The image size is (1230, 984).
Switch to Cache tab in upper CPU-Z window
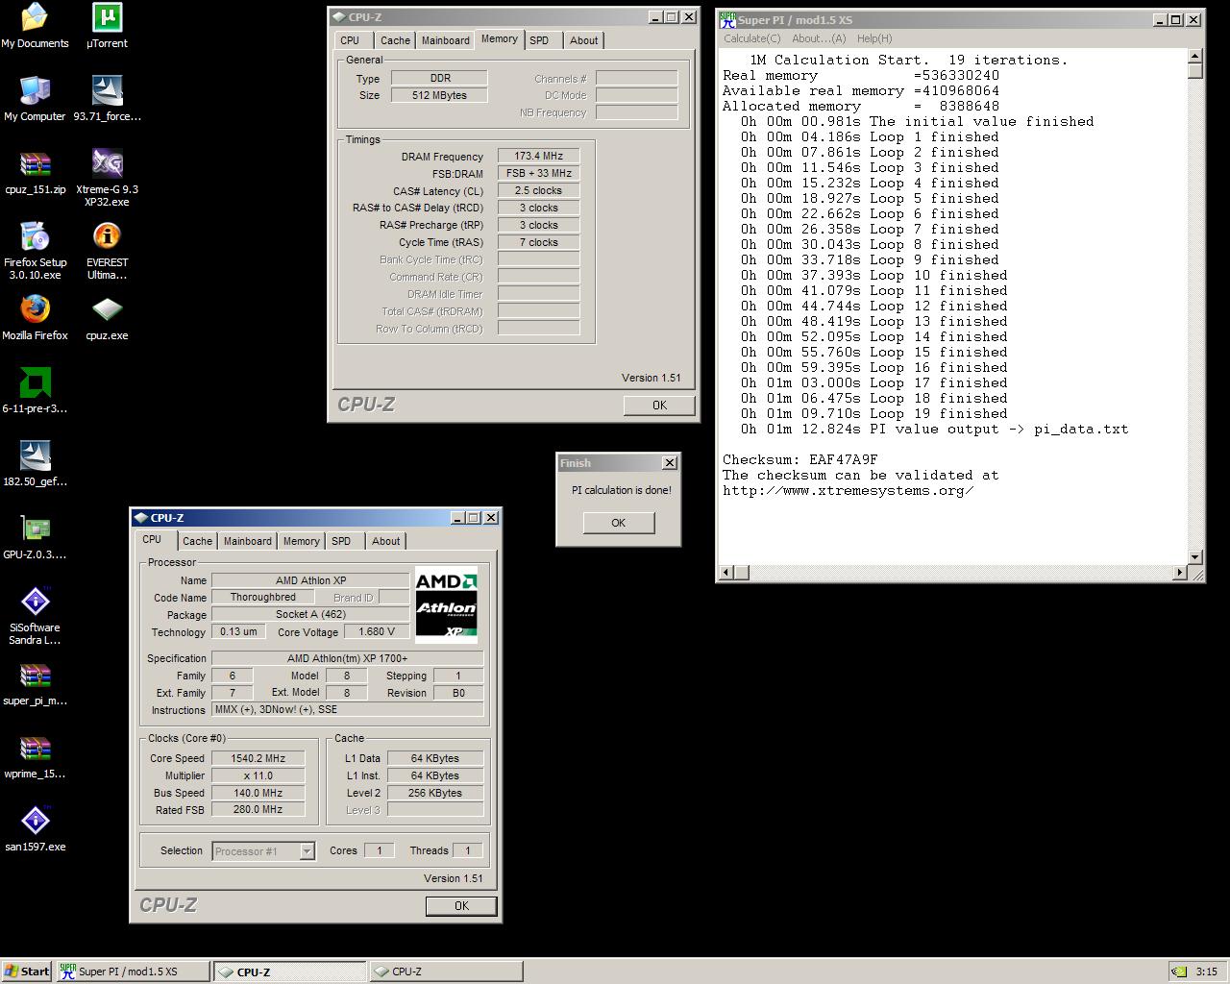tap(395, 40)
